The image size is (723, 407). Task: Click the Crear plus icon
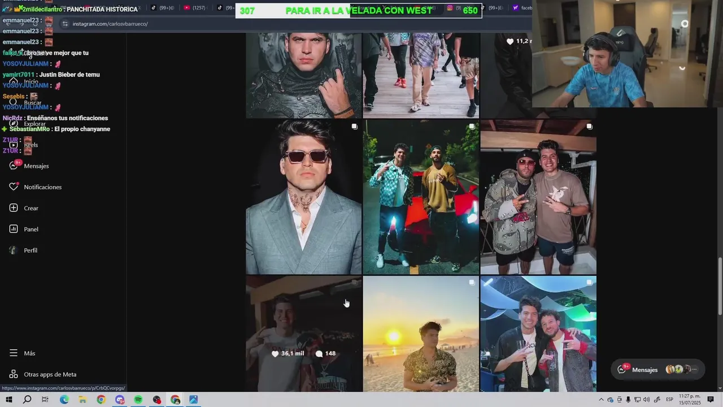14,208
